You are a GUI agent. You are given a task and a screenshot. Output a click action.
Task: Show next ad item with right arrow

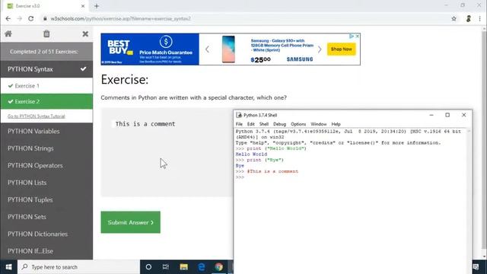tap(320, 49)
